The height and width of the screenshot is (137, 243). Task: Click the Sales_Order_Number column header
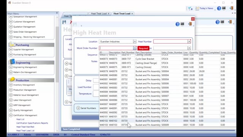(x=172, y=53)
